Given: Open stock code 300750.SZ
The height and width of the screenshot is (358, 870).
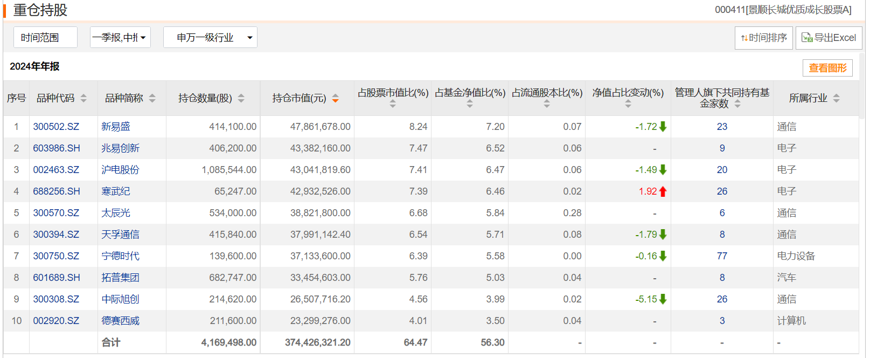Looking at the screenshot, I should pyautogui.click(x=56, y=256).
